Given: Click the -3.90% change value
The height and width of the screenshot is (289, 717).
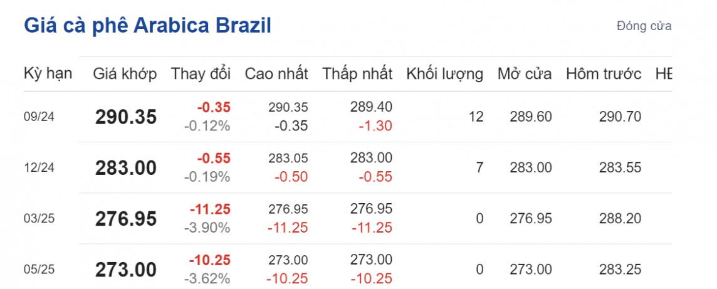Looking at the screenshot, I should click(207, 228).
